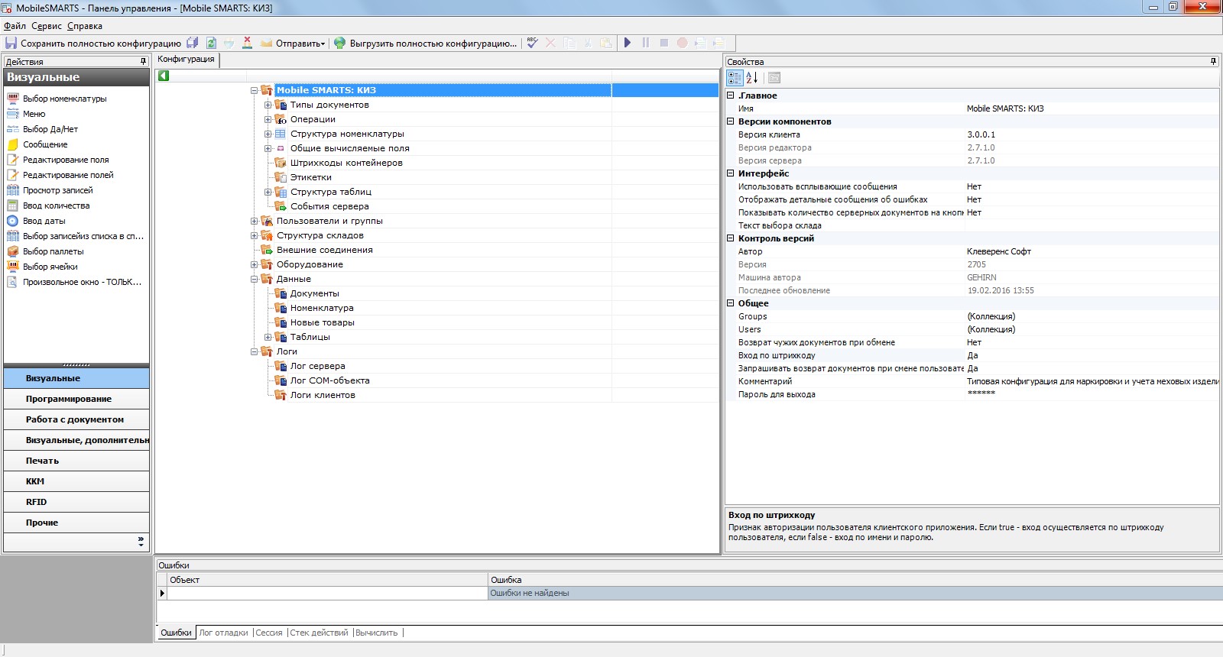Switch to the Стек действий tab
The width and height of the screenshot is (1223, 657).
pos(319,633)
